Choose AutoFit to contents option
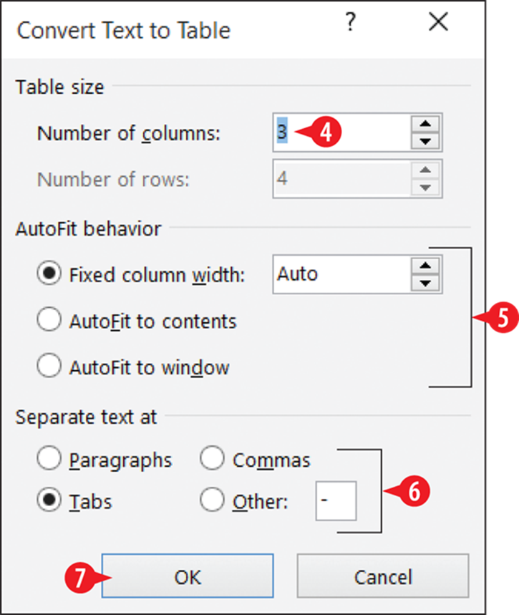This screenshot has height=615, width=519. pos(49,319)
